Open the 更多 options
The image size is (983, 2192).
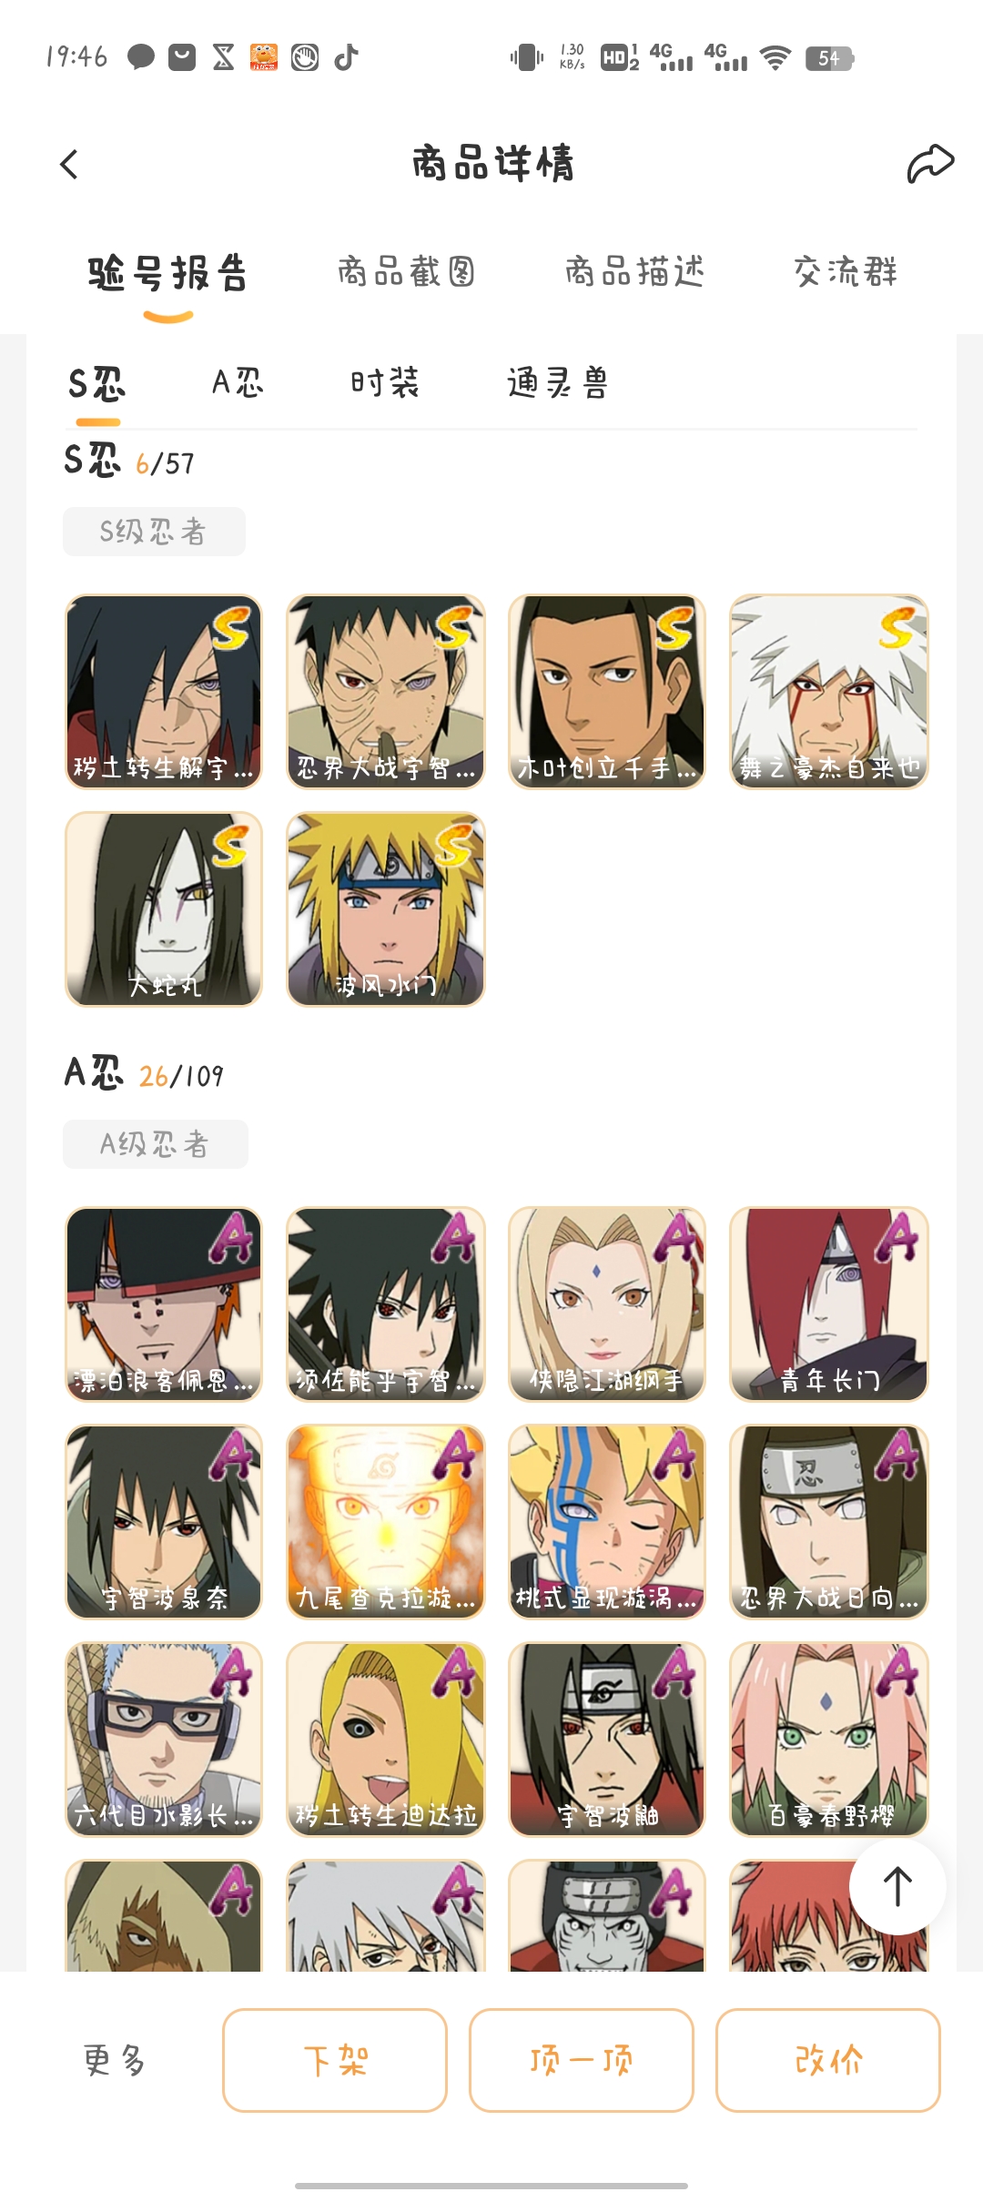(115, 2060)
